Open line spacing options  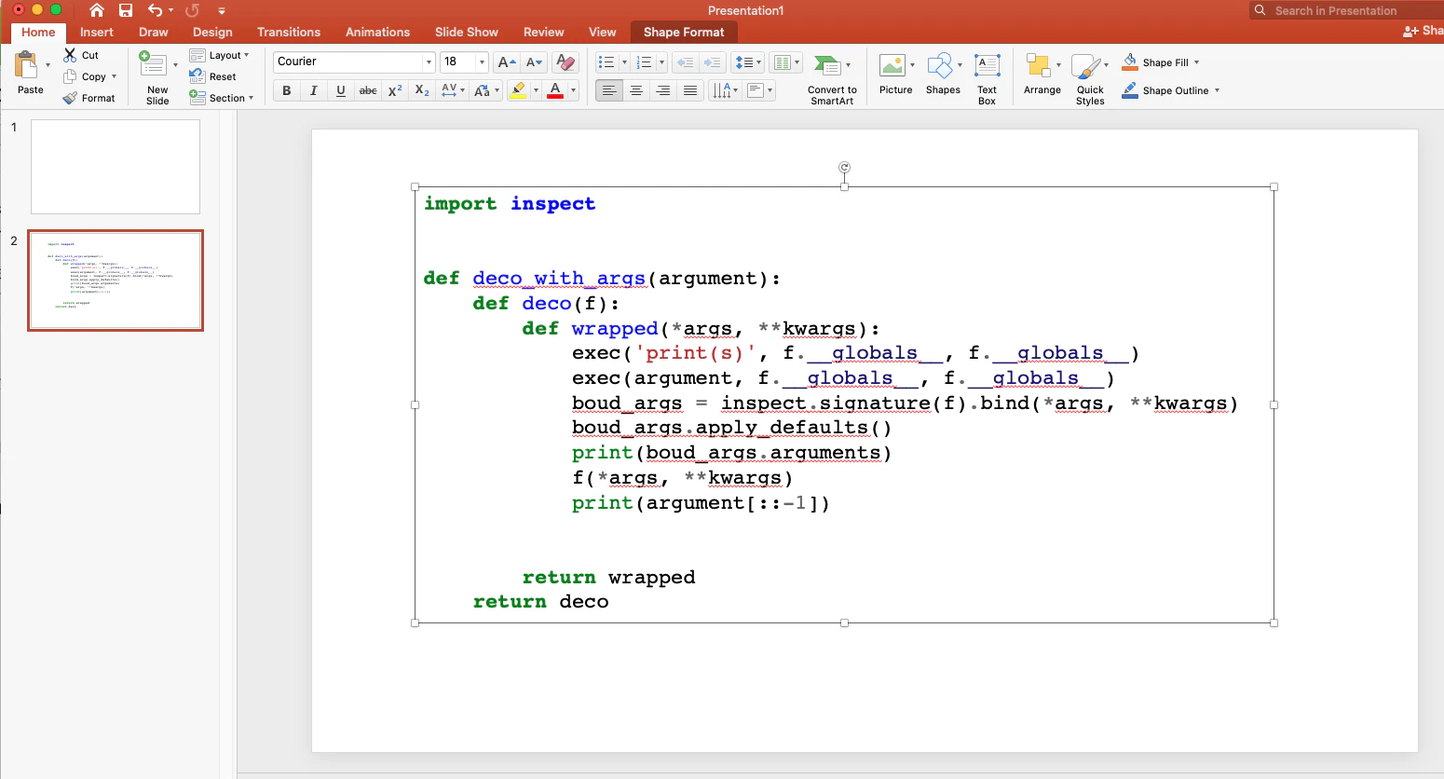click(748, 62)
